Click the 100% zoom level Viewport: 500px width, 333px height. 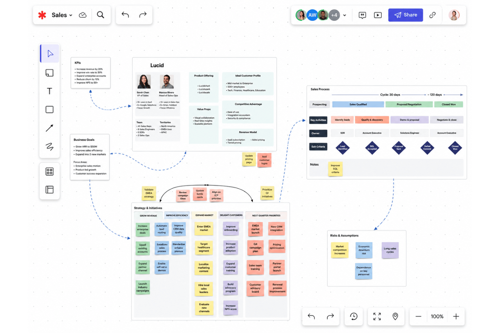[437, 316]
